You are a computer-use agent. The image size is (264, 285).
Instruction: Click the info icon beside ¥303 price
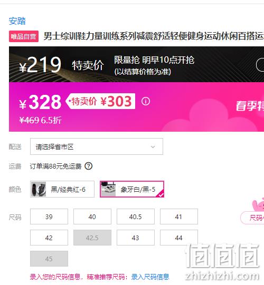coord(146,101)
